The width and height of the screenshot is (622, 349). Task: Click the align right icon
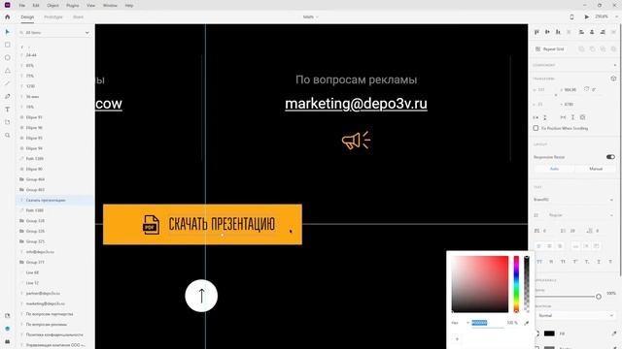(603, 32)
